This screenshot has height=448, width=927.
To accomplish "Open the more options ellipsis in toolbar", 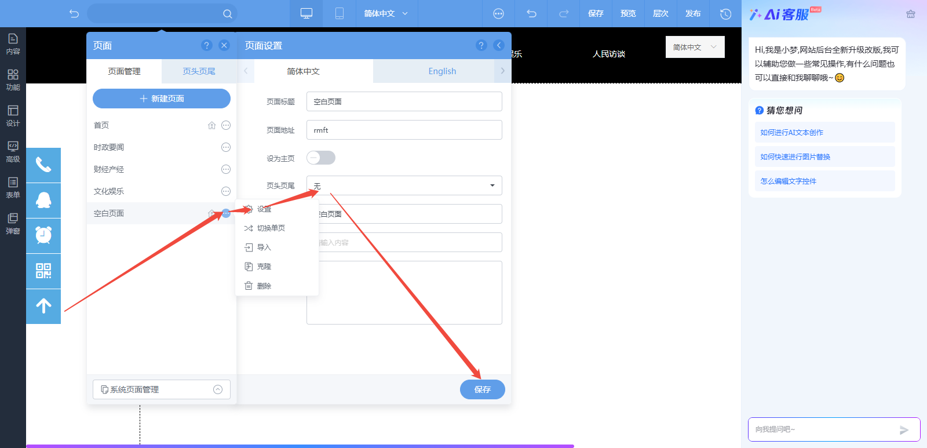I will tap(498, 13).
